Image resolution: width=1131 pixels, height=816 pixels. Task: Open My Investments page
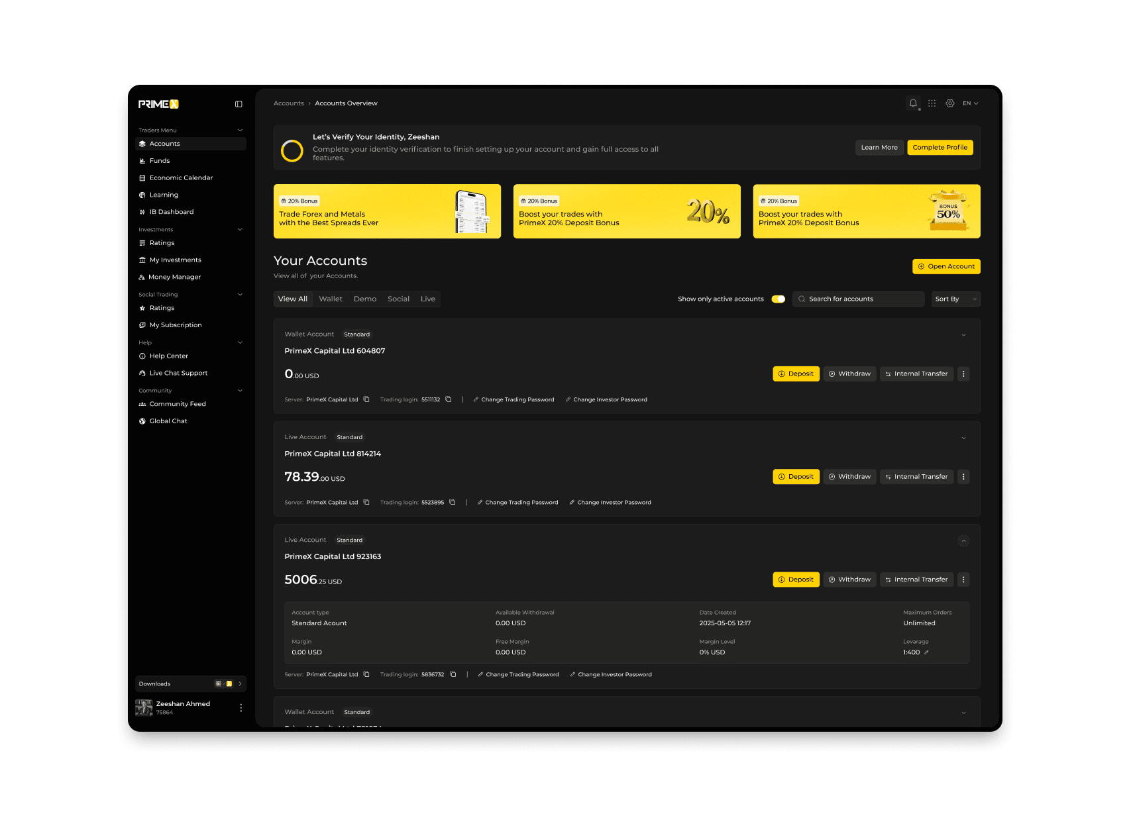pyautogui.click(x=191, y=260)
